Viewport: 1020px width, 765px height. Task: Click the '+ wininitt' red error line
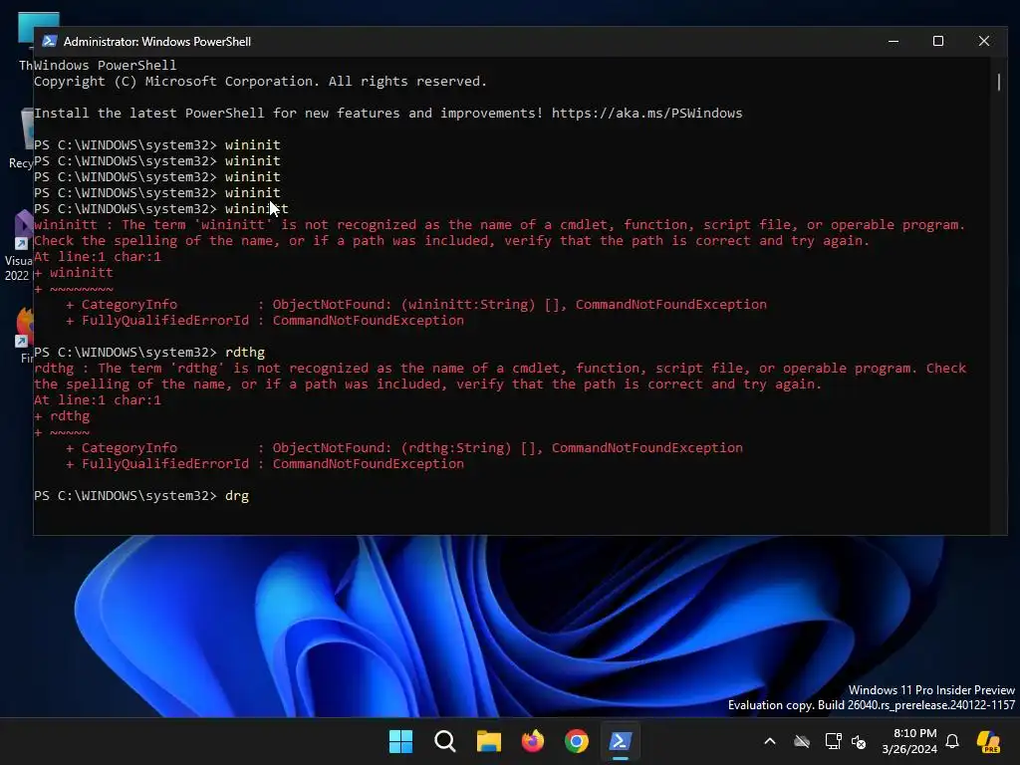point(74,273)
